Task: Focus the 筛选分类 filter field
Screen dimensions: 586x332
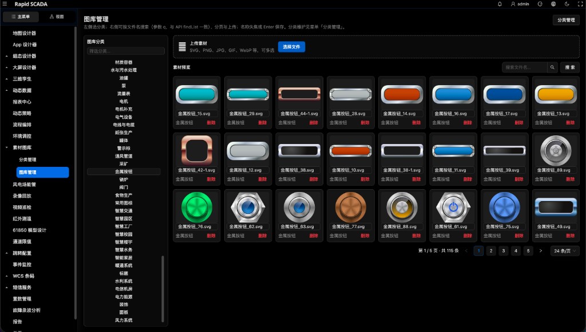Action: tap(125, 51)
